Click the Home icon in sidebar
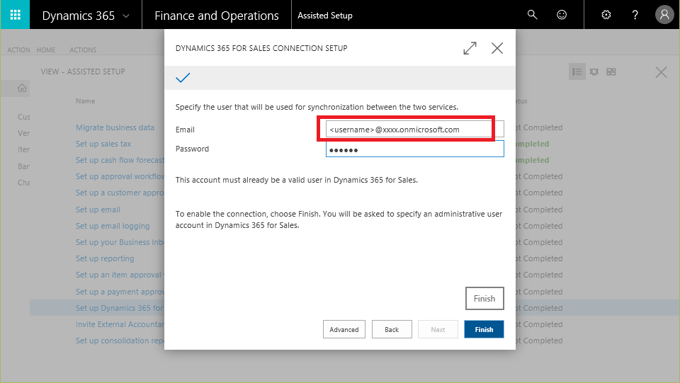 (x=22, y=88)
